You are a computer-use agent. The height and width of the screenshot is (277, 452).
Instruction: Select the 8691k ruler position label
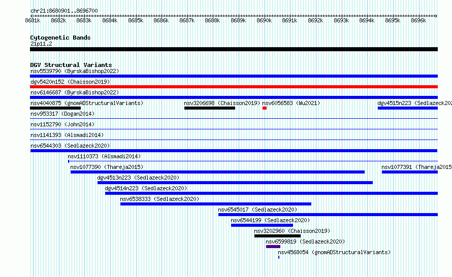[x=289, y=20]
